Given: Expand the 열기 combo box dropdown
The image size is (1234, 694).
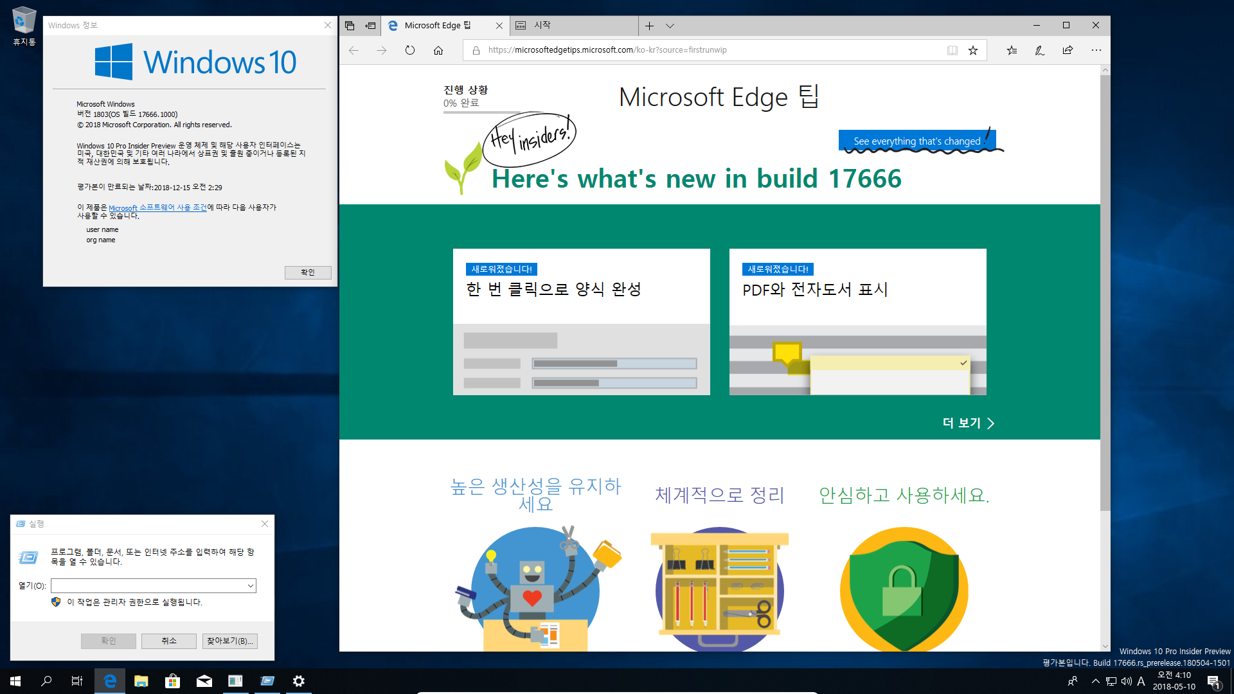Looking at the screenshot, I should 251,585.
